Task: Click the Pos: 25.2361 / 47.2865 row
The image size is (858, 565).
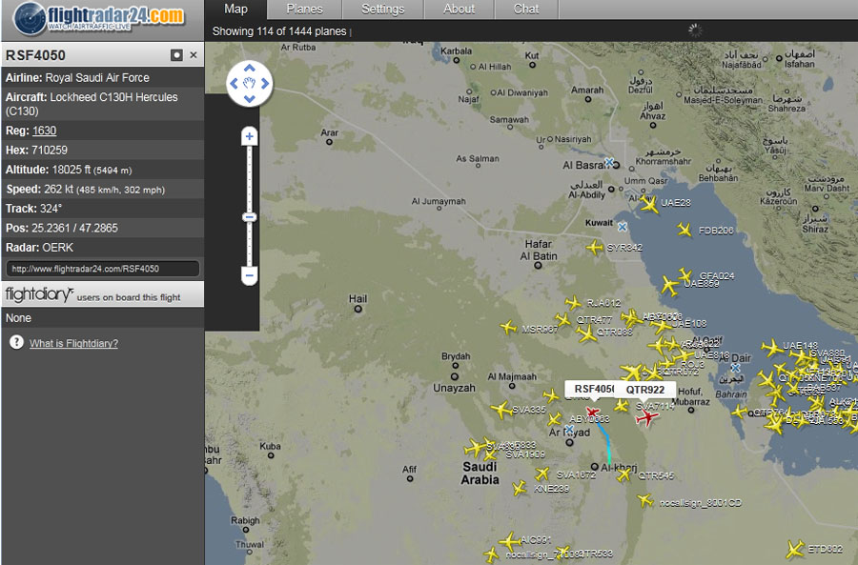Action: (103, 228)
